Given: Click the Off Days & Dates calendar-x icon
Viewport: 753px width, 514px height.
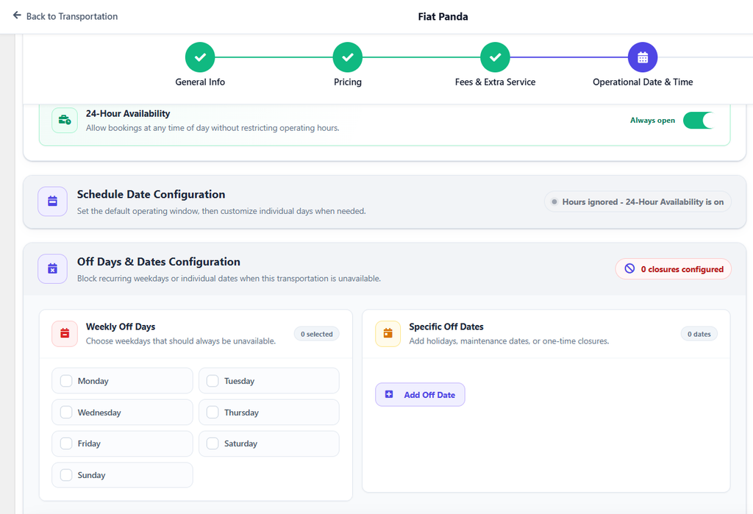Looking at the screenshot, I should click(x=52, y=268).
